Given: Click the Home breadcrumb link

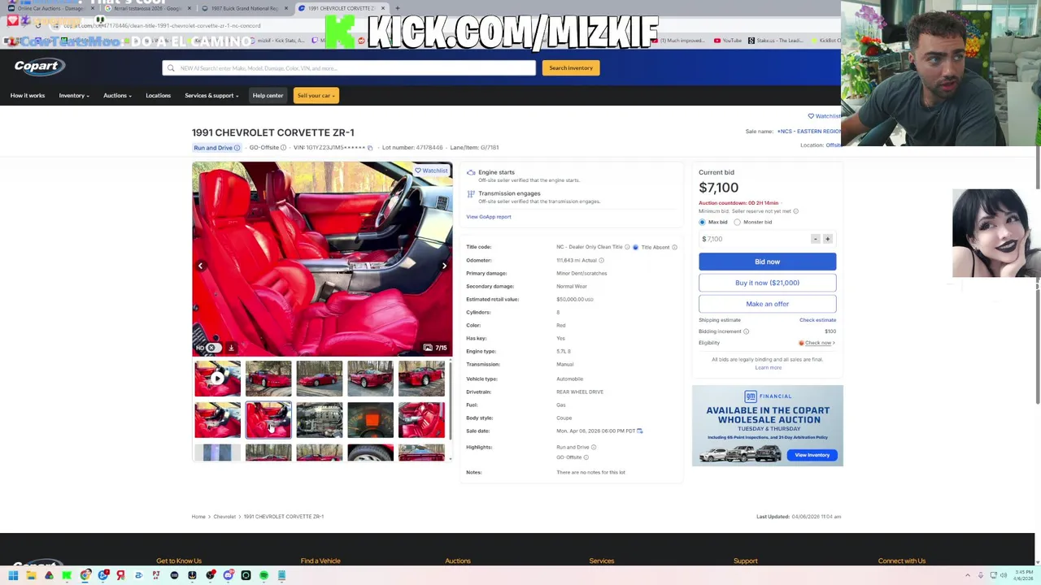Looking at the screenshot, I should [x=198, y=517].
